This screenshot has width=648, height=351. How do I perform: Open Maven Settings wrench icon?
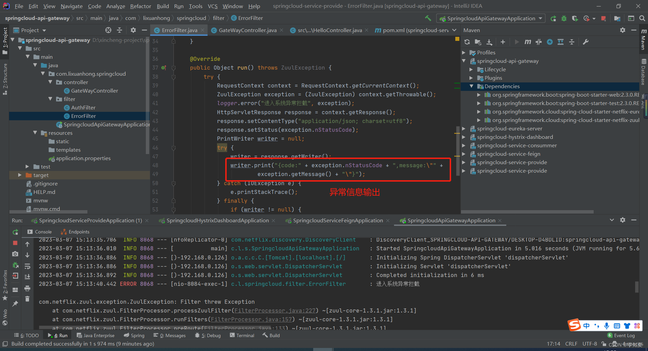[586, 42]
